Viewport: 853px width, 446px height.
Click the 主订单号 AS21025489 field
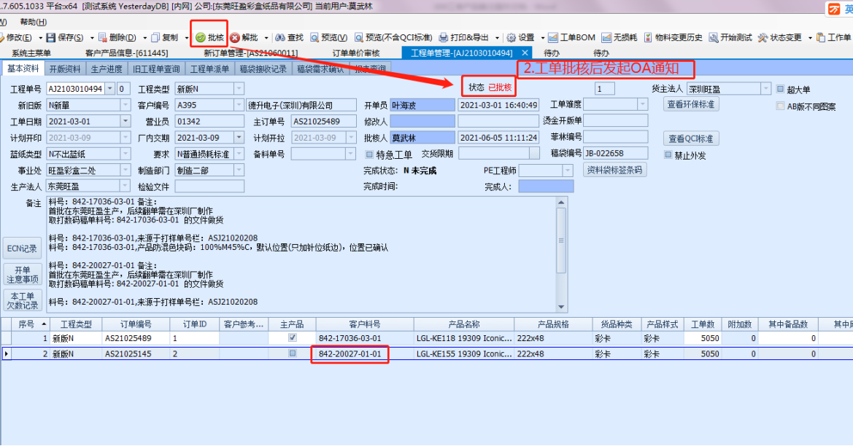(x=324, y=121)
